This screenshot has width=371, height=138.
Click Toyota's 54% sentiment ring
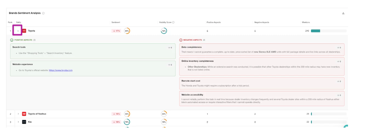(x=127, y=31)
